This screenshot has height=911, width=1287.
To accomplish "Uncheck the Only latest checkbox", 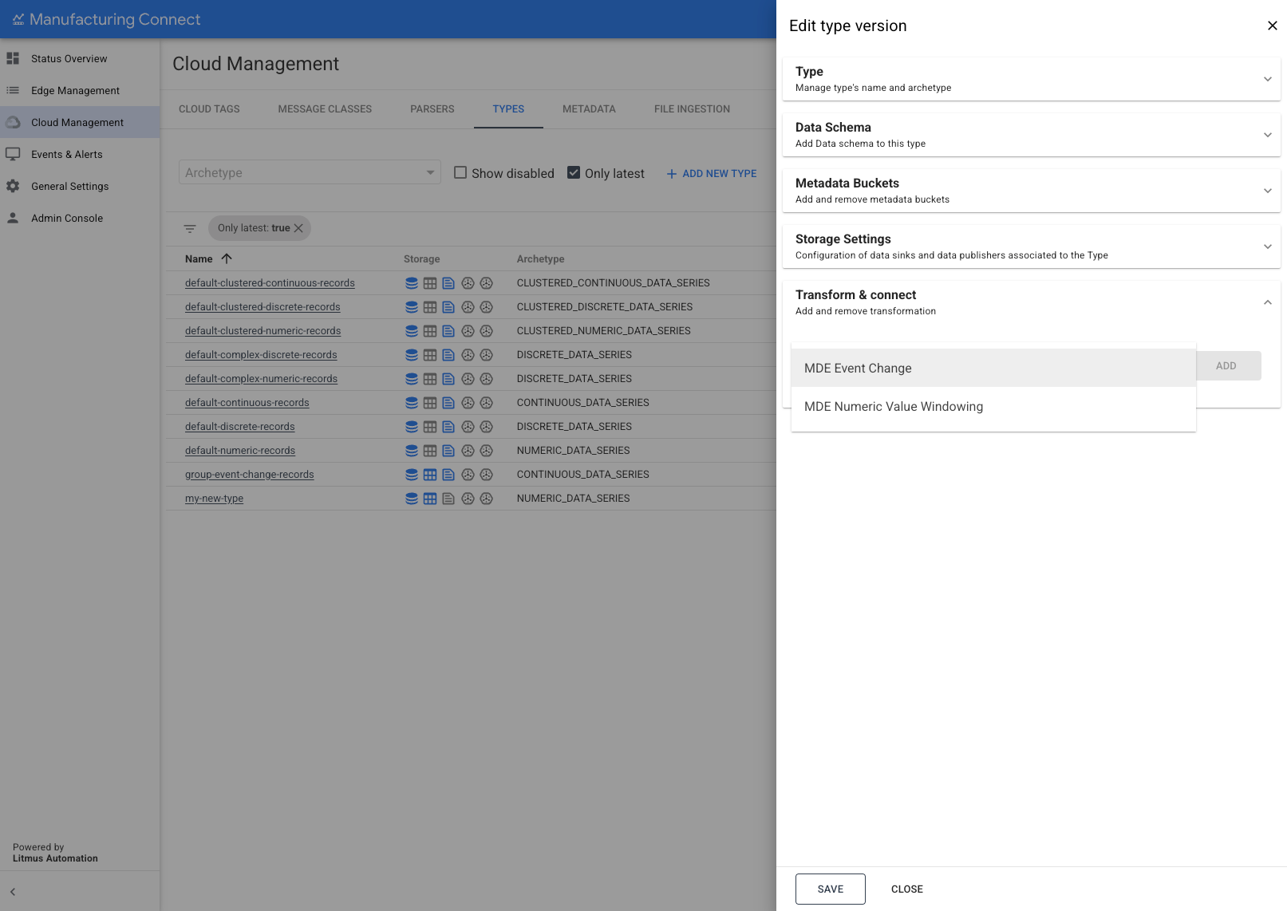I will click(574, 173).
